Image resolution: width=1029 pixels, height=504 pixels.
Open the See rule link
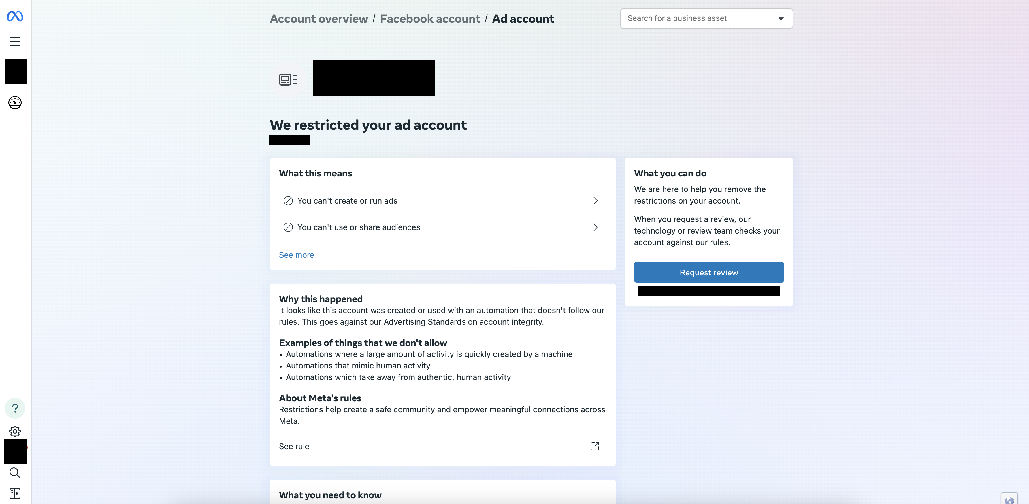click(294, 446)
